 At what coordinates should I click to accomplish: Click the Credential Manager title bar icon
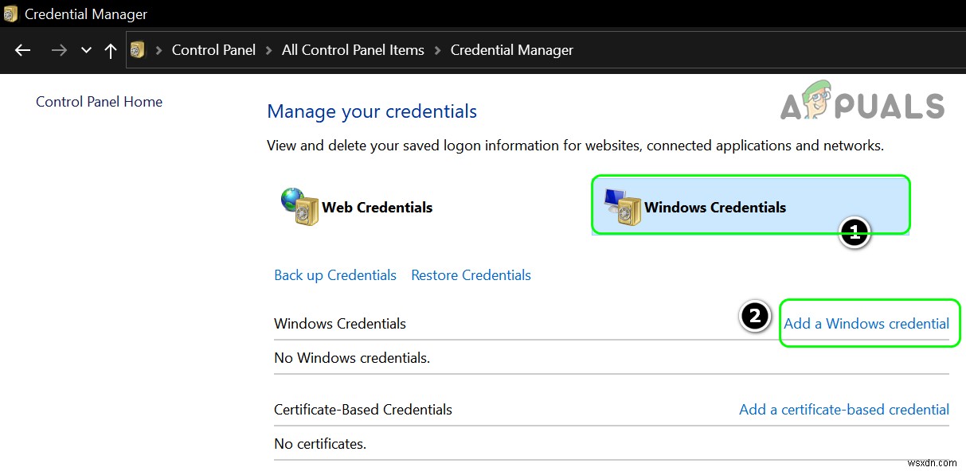[11, 14]
